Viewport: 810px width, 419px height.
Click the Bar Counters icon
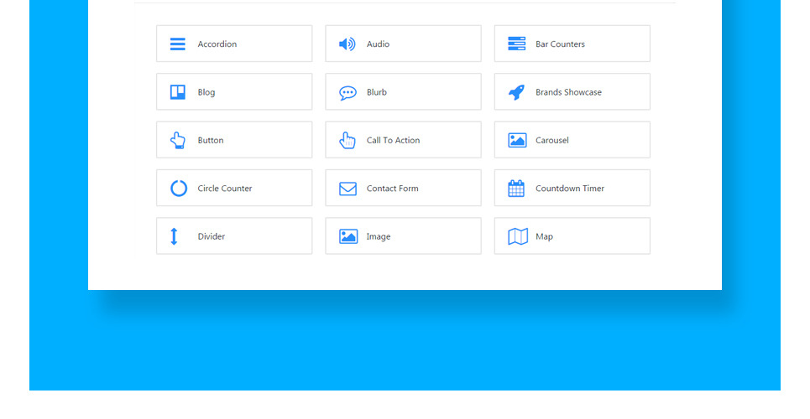coord(516,44)
